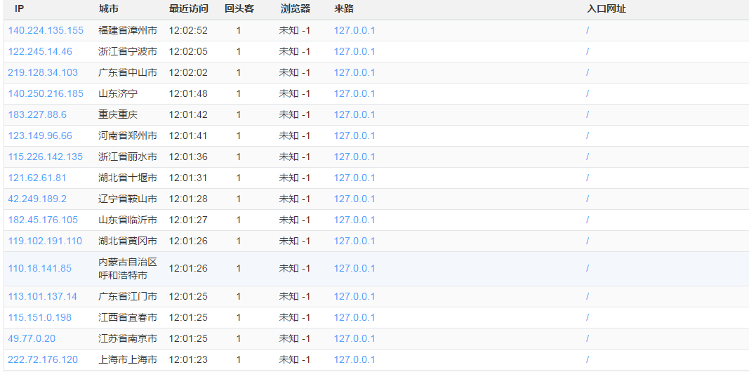Click the 最近访问 column header
The height and width of the screenshot is (372, 749).
[188, 9]
